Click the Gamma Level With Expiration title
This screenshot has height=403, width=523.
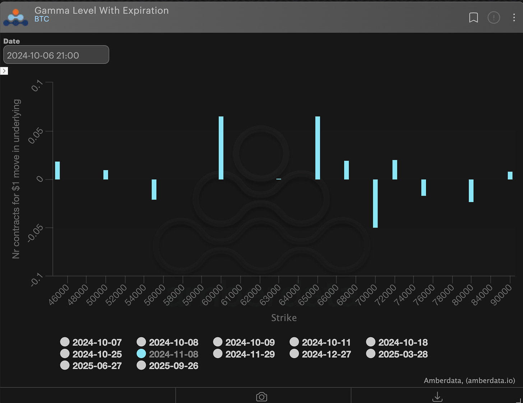[102, 10]
